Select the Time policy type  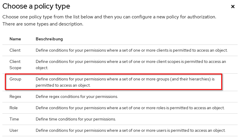tap(14, 119)
